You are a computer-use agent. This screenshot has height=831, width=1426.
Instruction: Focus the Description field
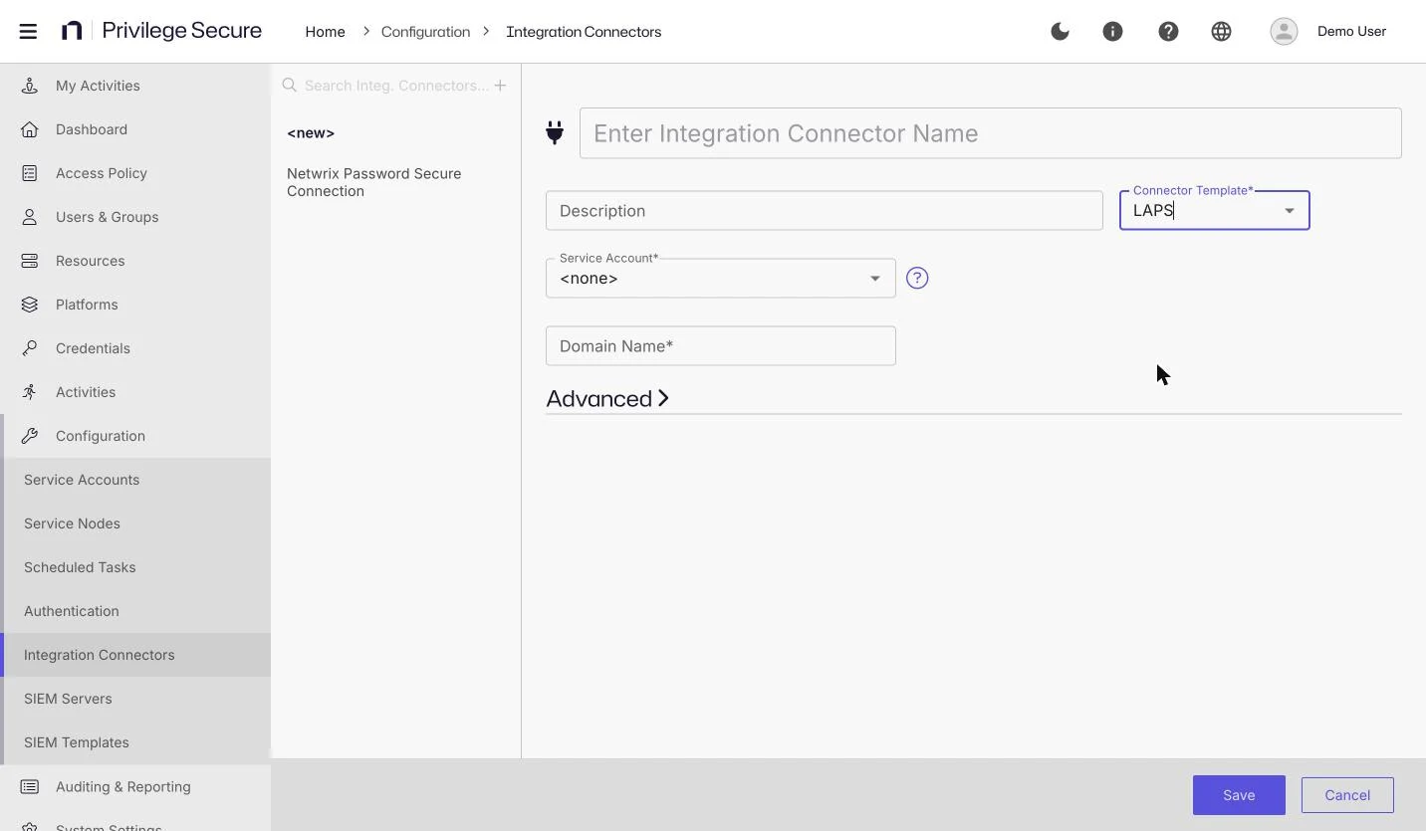825,210
